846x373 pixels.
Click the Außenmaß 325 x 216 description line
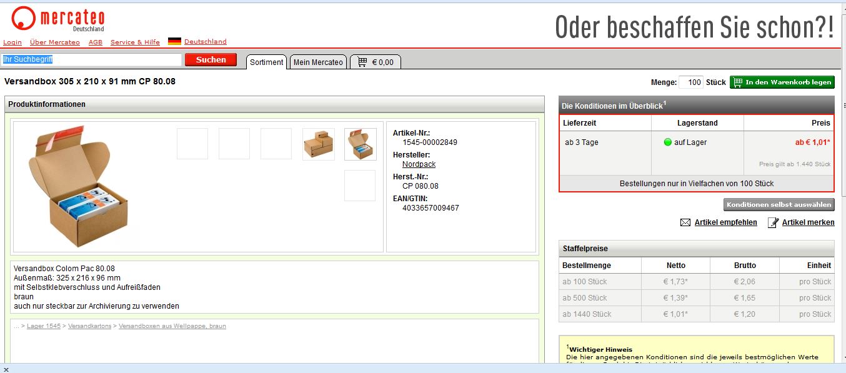coord(67,278)
